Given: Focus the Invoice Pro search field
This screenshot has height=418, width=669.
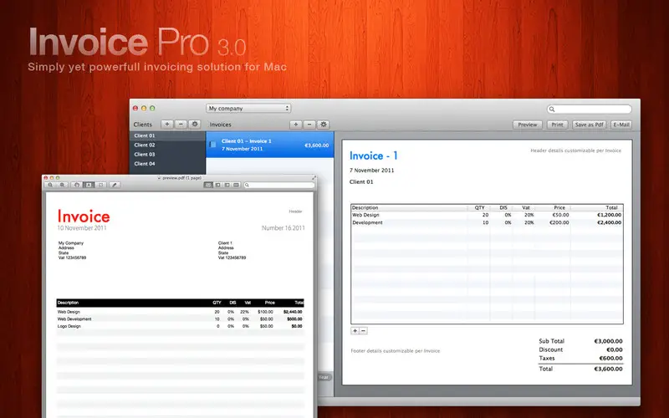Looking at the screenshot, I should (590, 110).
